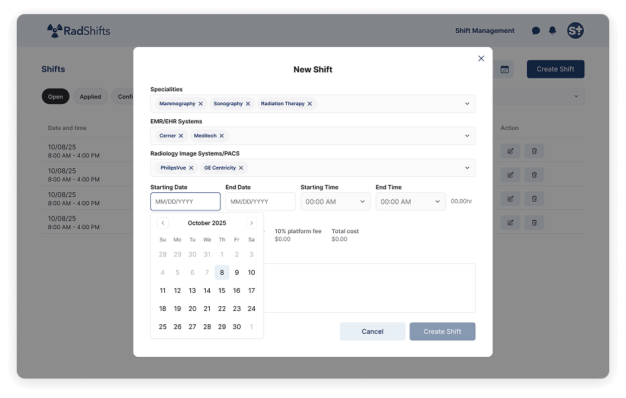Open the notifications bell
The height and width of the screenshot is (398, 626).
(552, 30)
